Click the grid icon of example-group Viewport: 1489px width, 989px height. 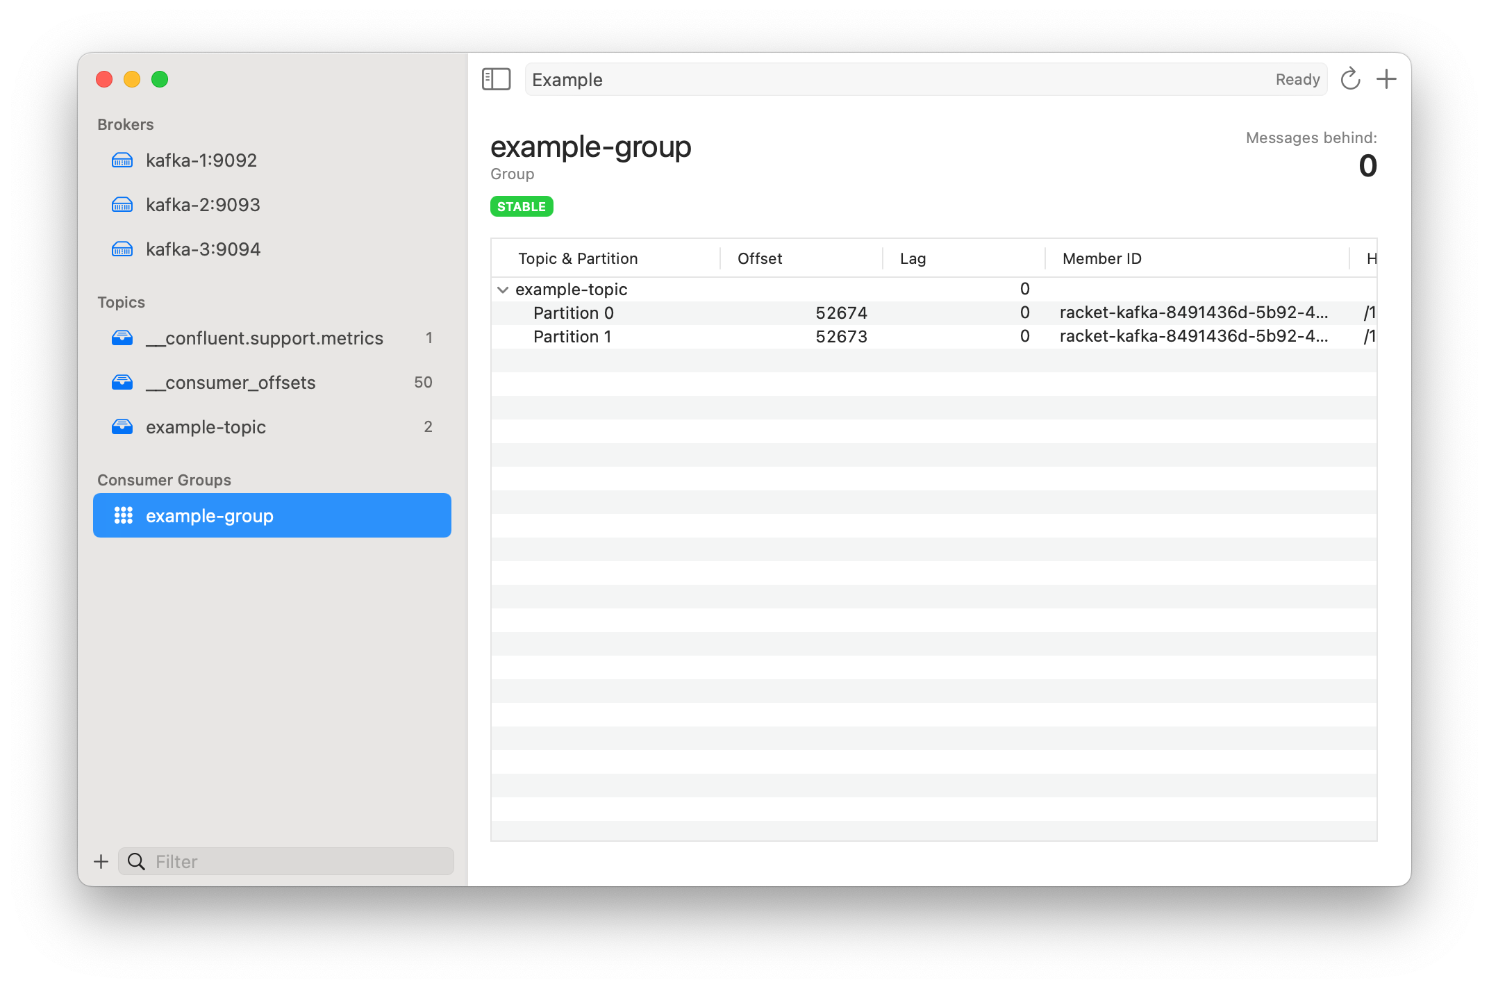[x=123, y=515]
